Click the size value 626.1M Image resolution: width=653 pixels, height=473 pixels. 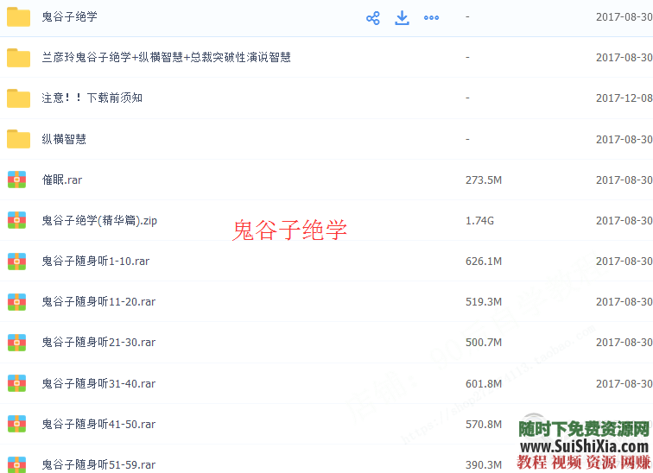[x=484, y=262]
